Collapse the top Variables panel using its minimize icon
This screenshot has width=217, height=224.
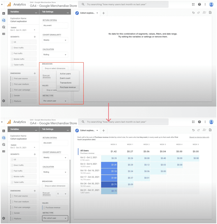pos(36,12)
